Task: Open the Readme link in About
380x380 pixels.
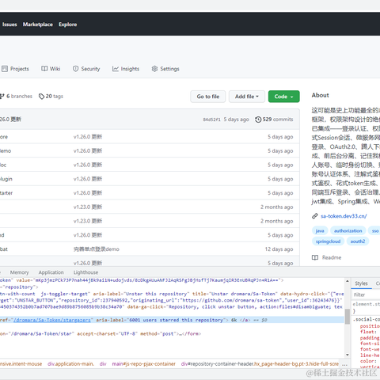Action: click(326, 257)
